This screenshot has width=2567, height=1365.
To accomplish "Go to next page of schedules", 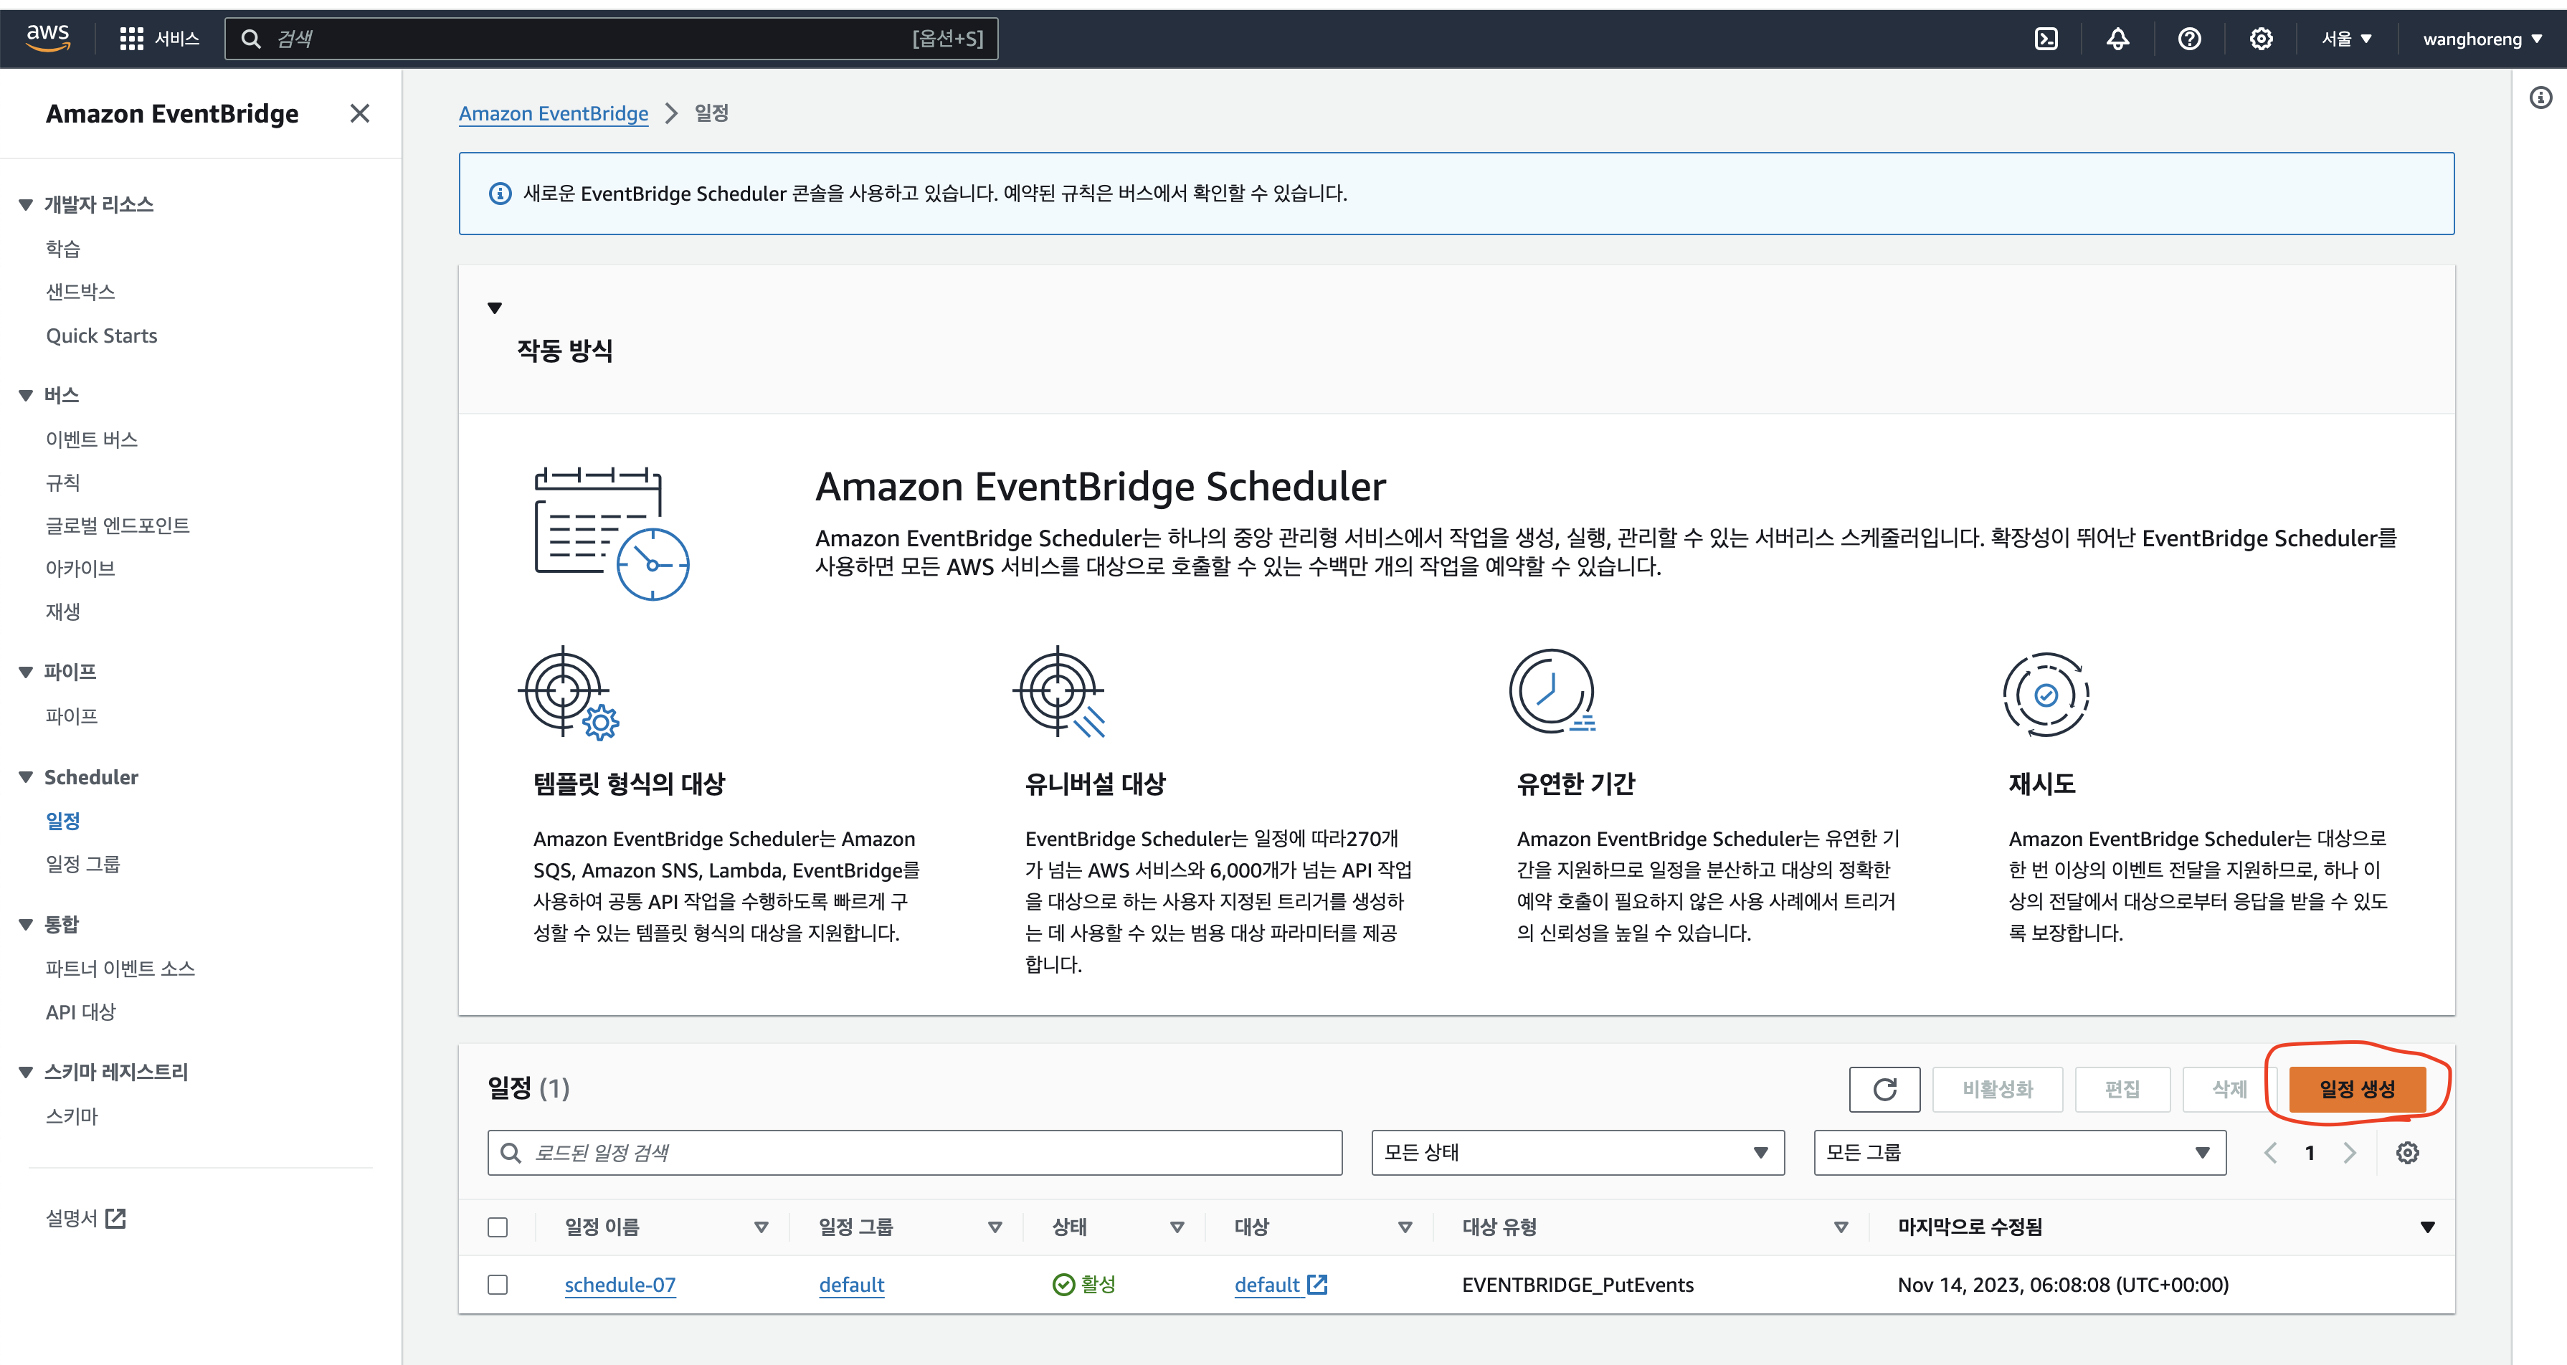I will [x=2350, y=1153].
